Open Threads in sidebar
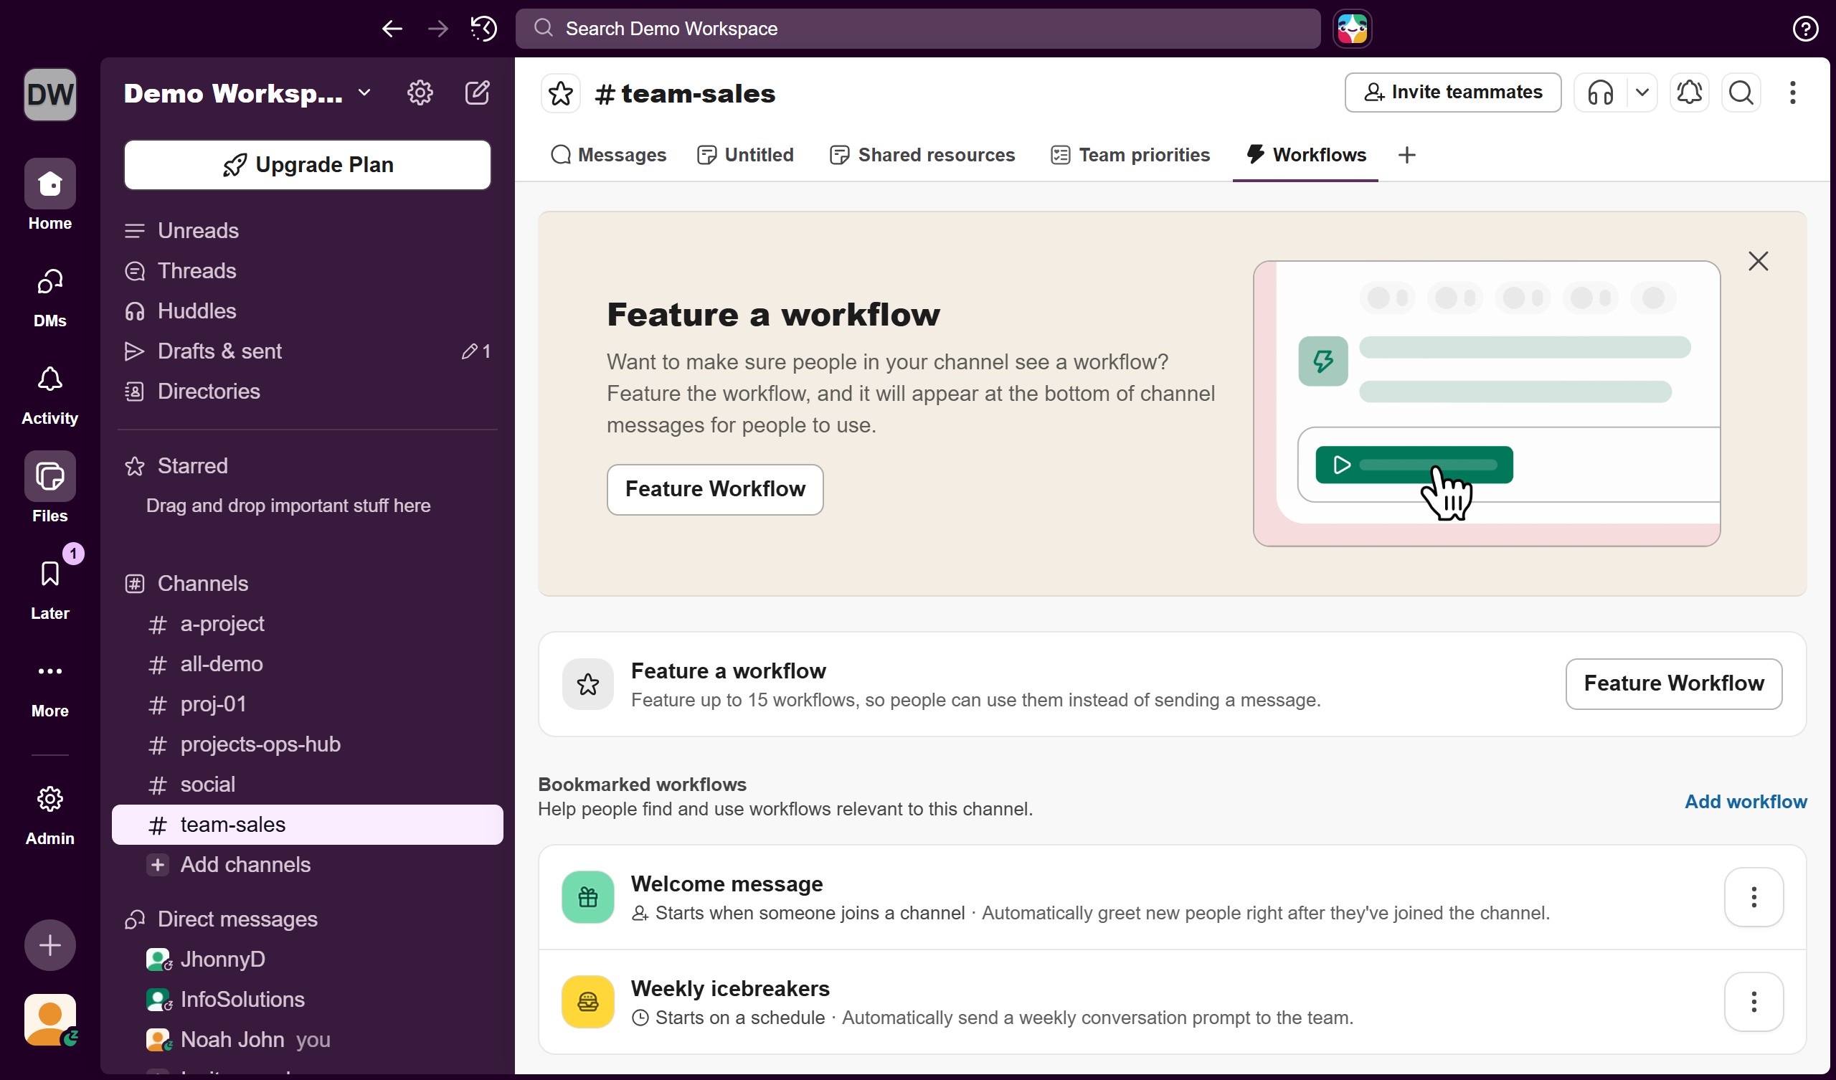The height and width of the screenshot is (1080, 1836). 308,271
